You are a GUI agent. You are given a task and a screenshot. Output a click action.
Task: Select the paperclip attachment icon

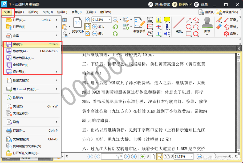[167, 27]
